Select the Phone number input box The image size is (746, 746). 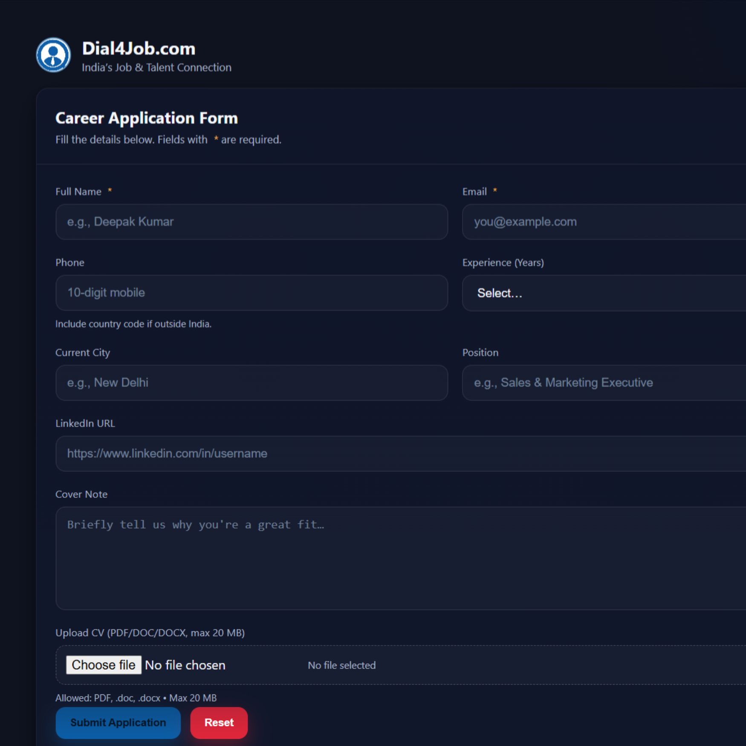pyautogui.click(x=252, y=293)
